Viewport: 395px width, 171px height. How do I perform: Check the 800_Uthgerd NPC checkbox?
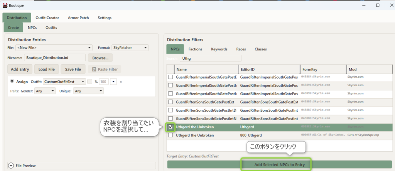pyautogui.click(x=170, y=136)
